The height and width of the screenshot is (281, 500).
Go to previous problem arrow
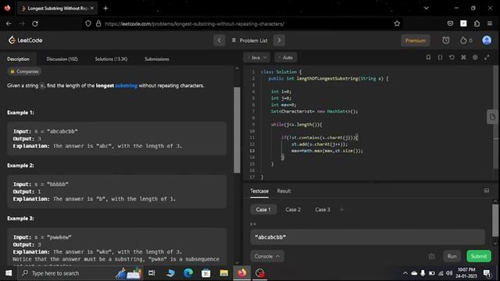tap(219, 41)
